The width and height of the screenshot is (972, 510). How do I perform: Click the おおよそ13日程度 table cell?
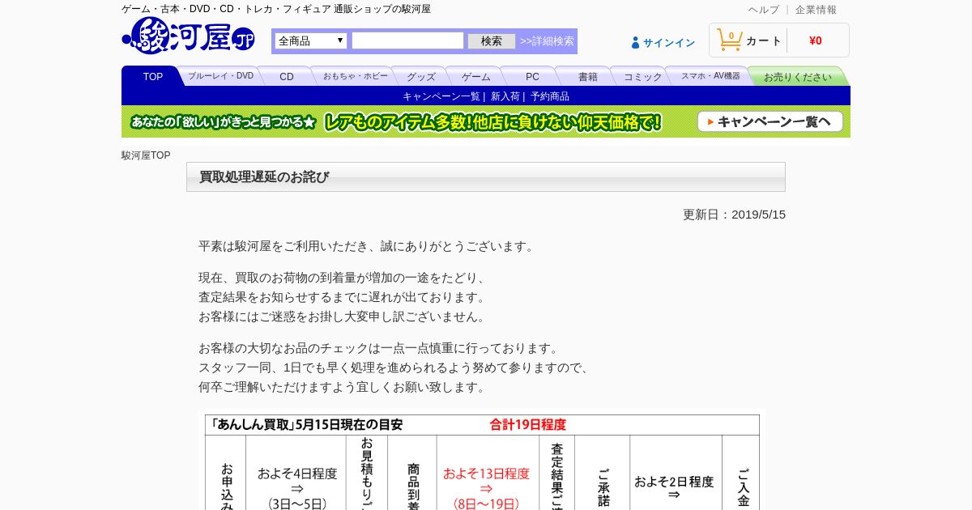(x=486, y=473)
